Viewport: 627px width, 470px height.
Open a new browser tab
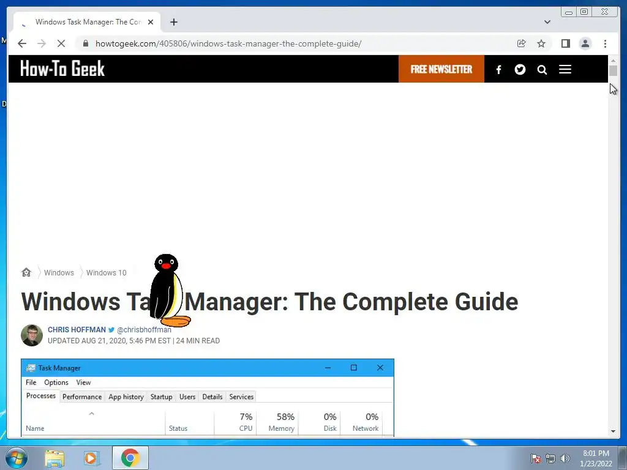[173, 22]
